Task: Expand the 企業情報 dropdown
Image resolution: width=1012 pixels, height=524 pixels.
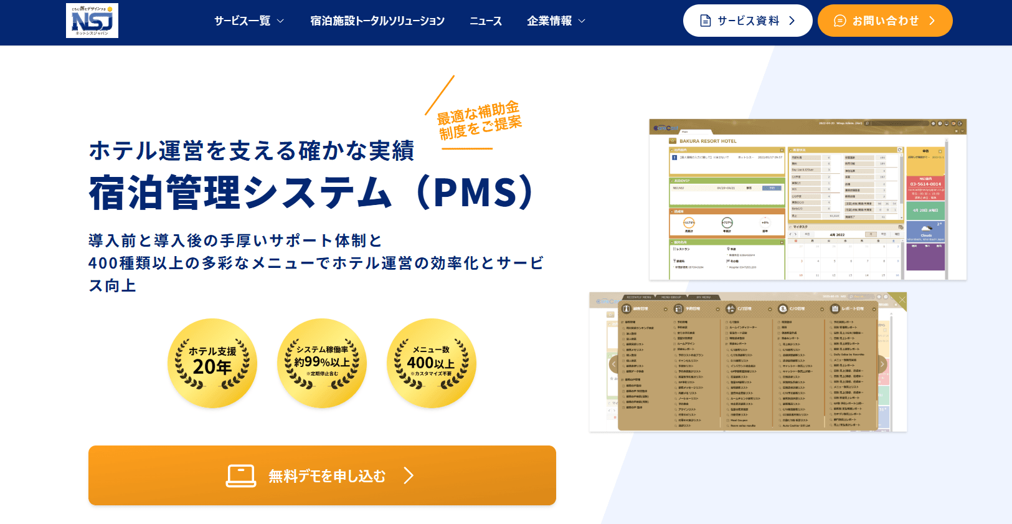Action: (x=556, y=21)
